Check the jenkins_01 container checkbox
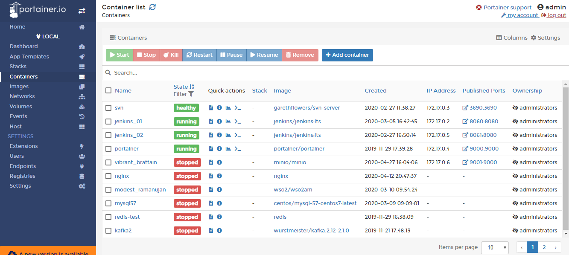Screen dimensions: 569x255 [108, 122]
